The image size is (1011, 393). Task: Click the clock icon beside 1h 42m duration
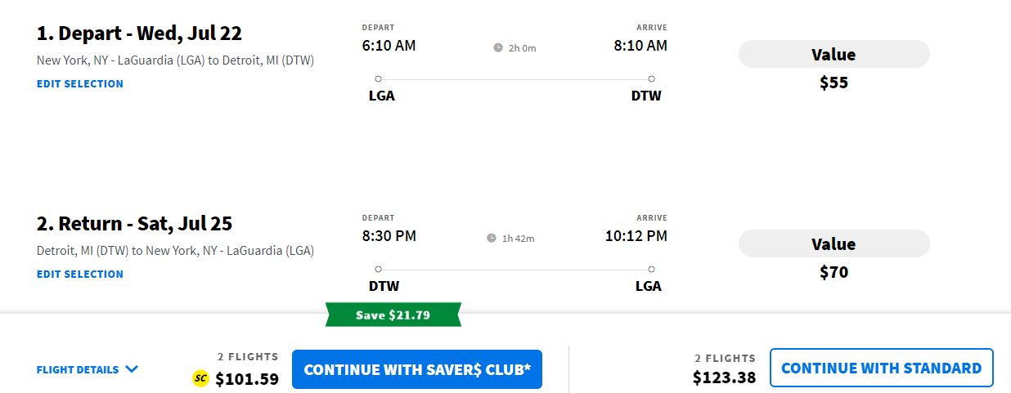[x=492, y=239]
